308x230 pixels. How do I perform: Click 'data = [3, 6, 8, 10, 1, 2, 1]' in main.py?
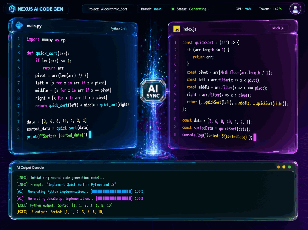[57, 121]
